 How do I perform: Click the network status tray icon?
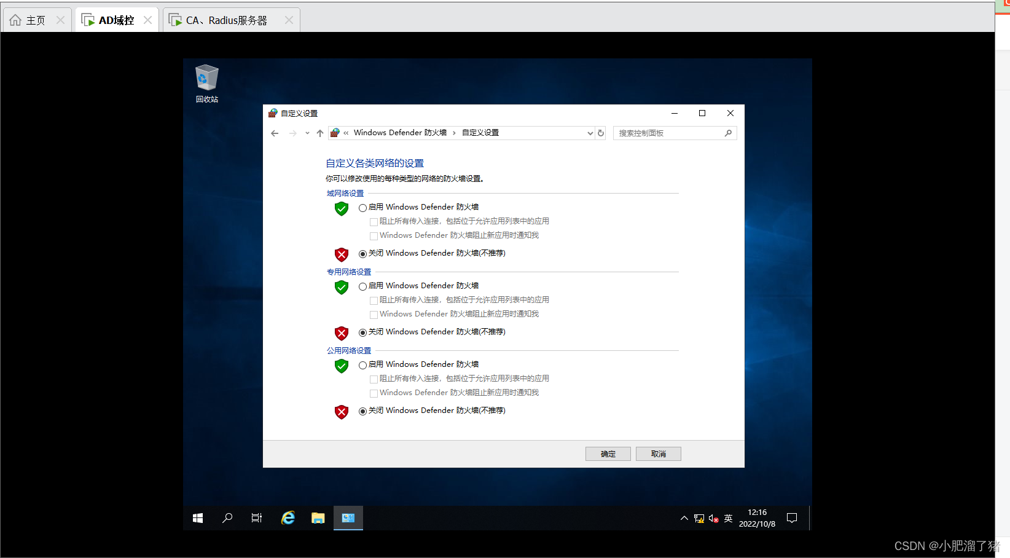click(699, 519)
